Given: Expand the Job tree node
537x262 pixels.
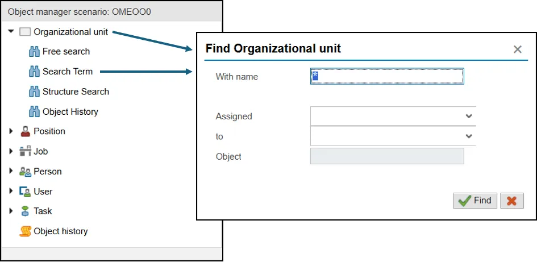Looking at the screenshot, I should coord(11,151).
